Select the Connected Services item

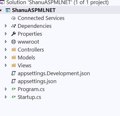coord(41,18)
